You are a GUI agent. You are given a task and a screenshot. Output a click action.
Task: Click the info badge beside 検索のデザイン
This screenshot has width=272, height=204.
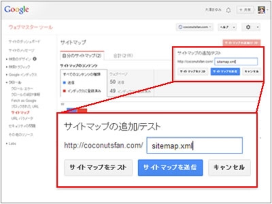(35, 59)
